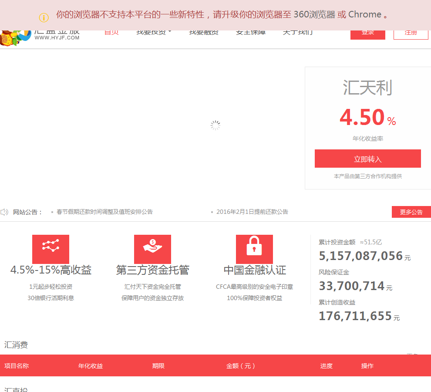Open the 找要融资 navigation item
The image size is (431, 392).
click(x=204, y=33)
